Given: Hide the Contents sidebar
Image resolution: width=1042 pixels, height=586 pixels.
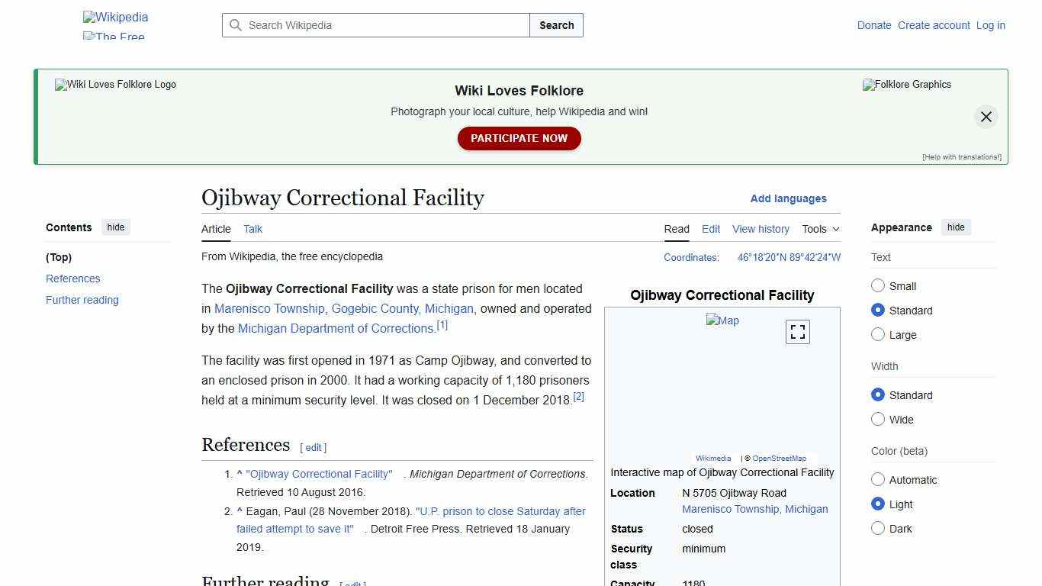Looking at the screenshot, I should click(115, 227).
